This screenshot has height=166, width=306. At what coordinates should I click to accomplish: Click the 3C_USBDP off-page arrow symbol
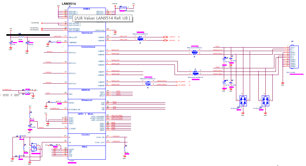[x=177, y=82]
